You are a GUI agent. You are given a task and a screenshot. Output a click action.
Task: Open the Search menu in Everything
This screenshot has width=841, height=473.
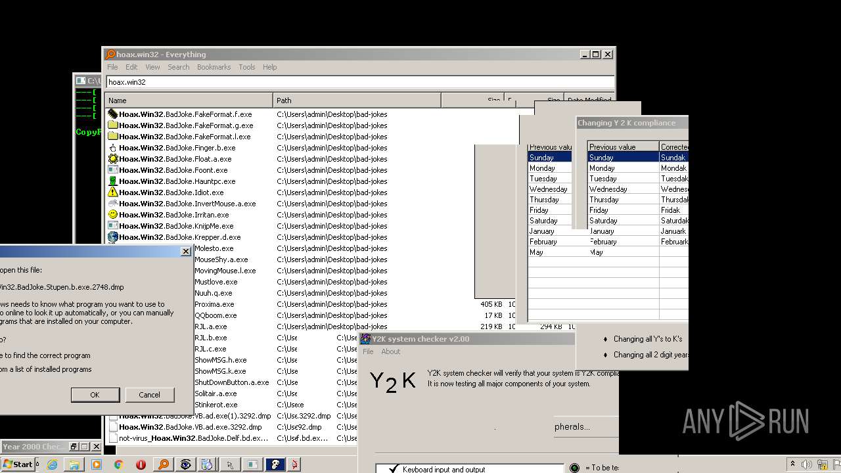click(x=178, y=67)
